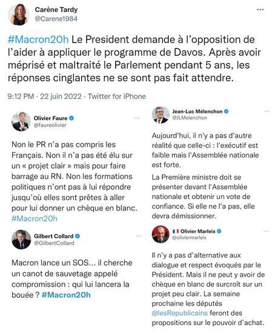Screen dimensions: 278x333
Task: Click Jean-Luc Mélenchon's verified badge
Action: [x=227, y=111]
